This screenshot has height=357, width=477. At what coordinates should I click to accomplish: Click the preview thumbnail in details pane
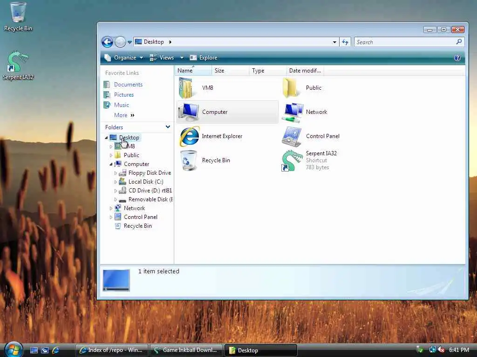tap(116, 280)
